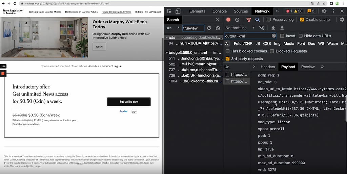Stop recording network log with red button
347x174 pixels.
pyautogui.click(x=228, y=20)
